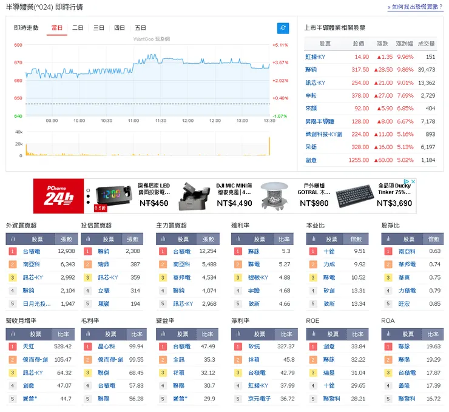
Task: Sort 外資買賣超 table by 張數 column
Action: pos(66,239)
